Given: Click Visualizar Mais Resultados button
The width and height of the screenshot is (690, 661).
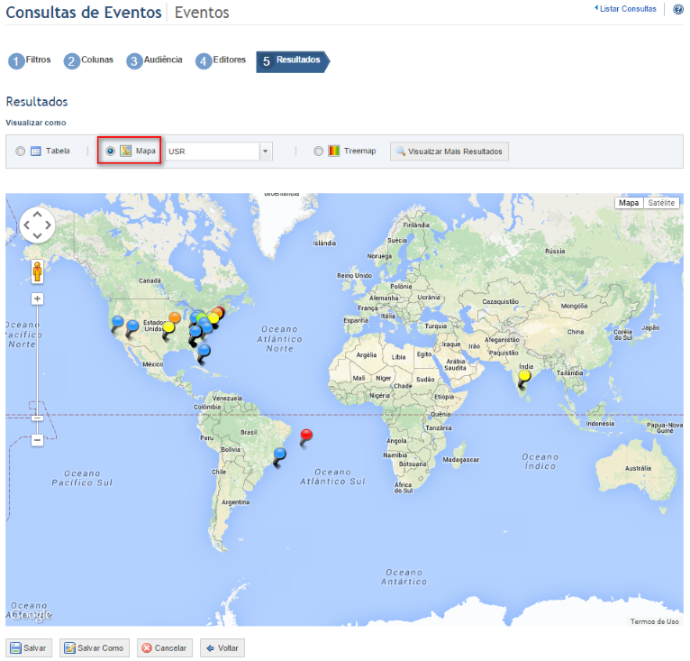Looking at the screenshot, I should point(449,151).
